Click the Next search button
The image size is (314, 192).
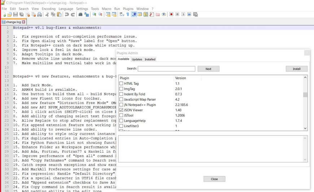click(208, 69)
